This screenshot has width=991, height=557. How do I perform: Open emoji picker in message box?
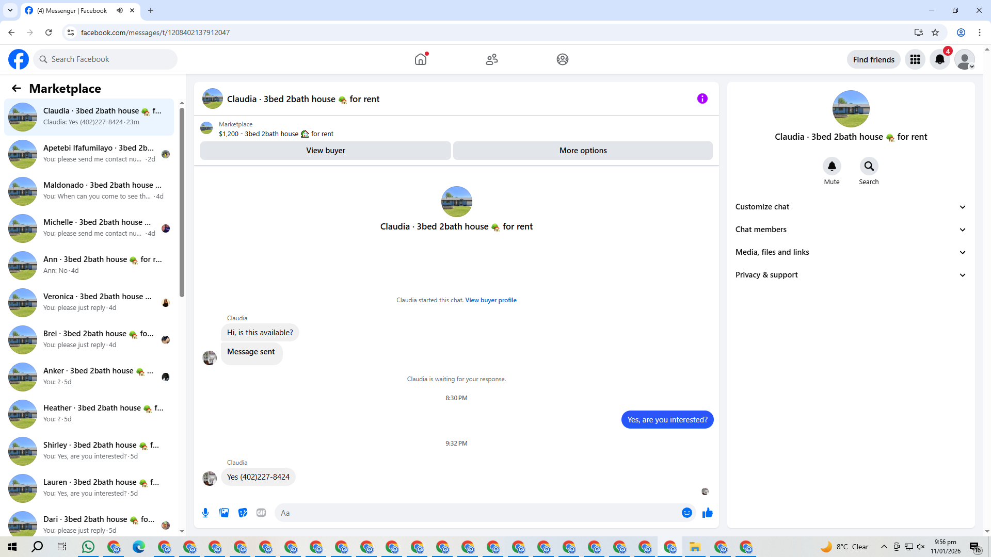686,513
